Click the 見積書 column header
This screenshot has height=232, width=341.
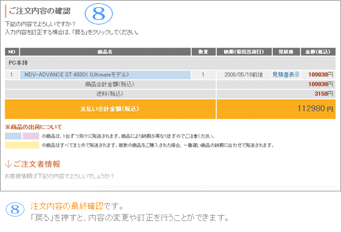pyautogui.click(x=286, y=52)
